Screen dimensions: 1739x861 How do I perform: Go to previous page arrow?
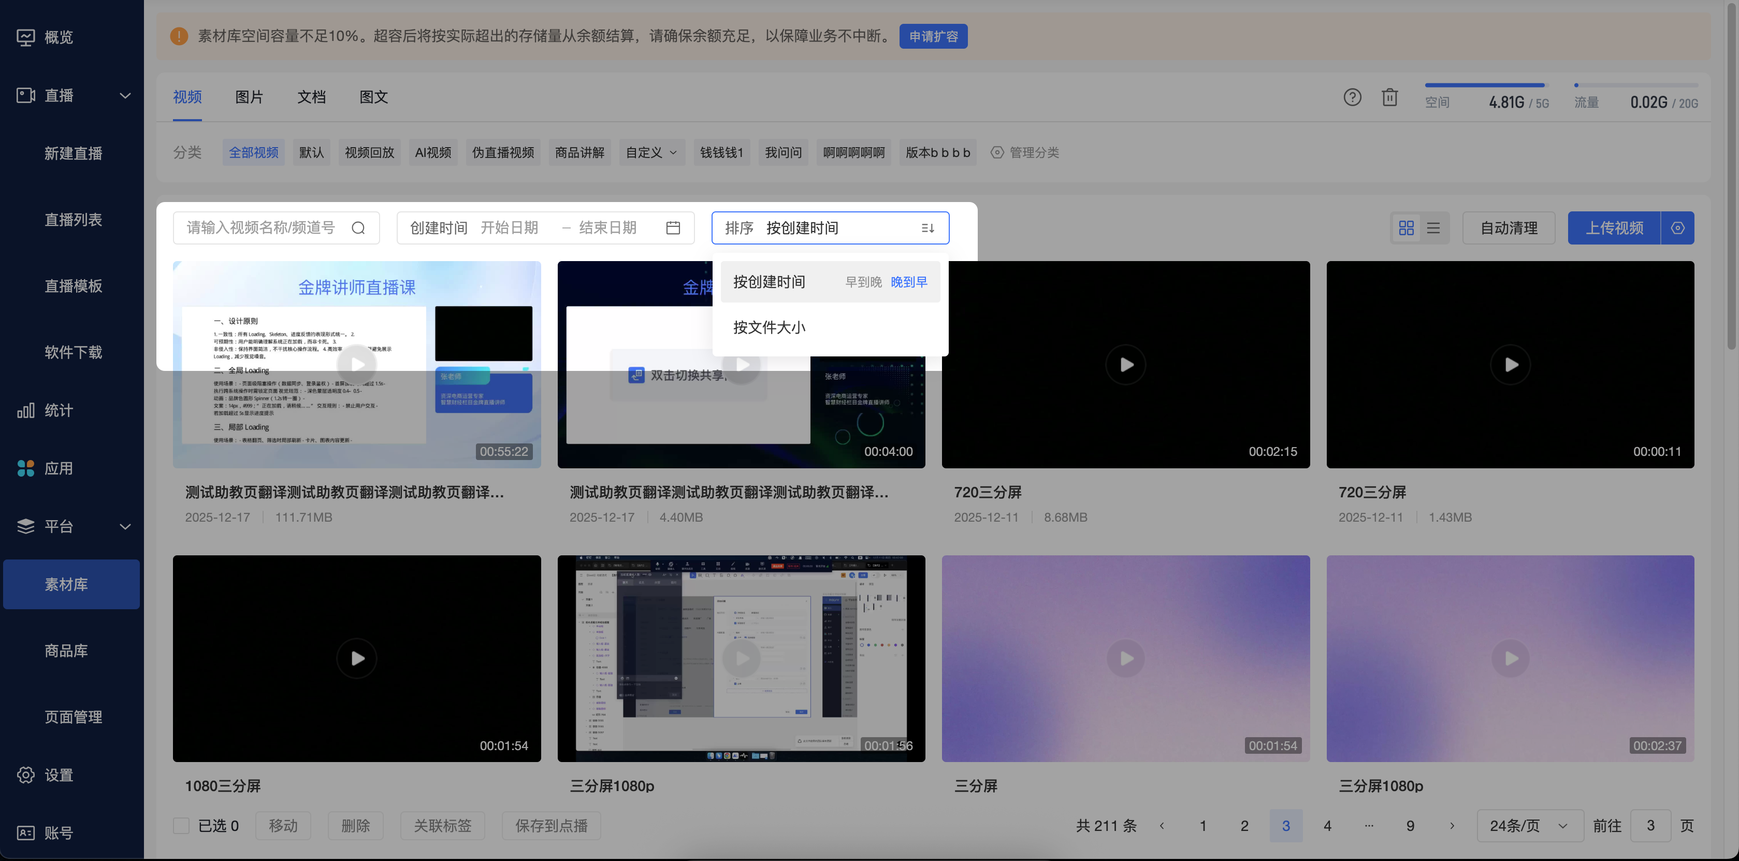tap(1162, 826)
